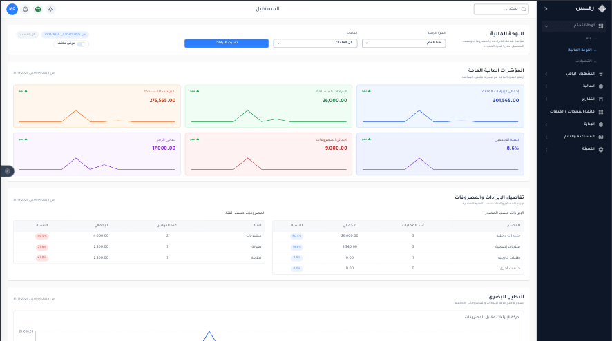612x341 pixels.
Task: Open التقارير menu label
Action: (x=589, y=99)
